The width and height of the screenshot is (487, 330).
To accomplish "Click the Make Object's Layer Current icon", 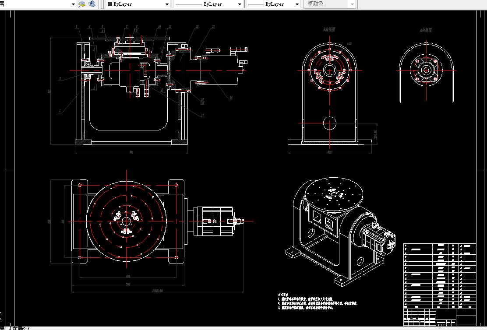I will click(82, 4).
